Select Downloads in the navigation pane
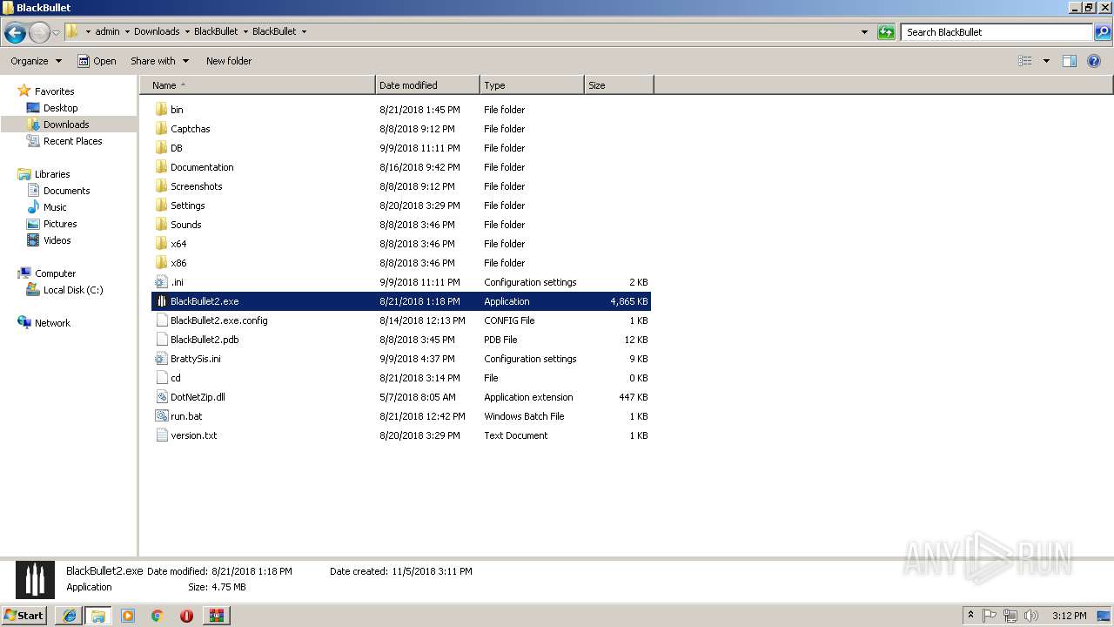The image size is (1114, 627). 66,125
